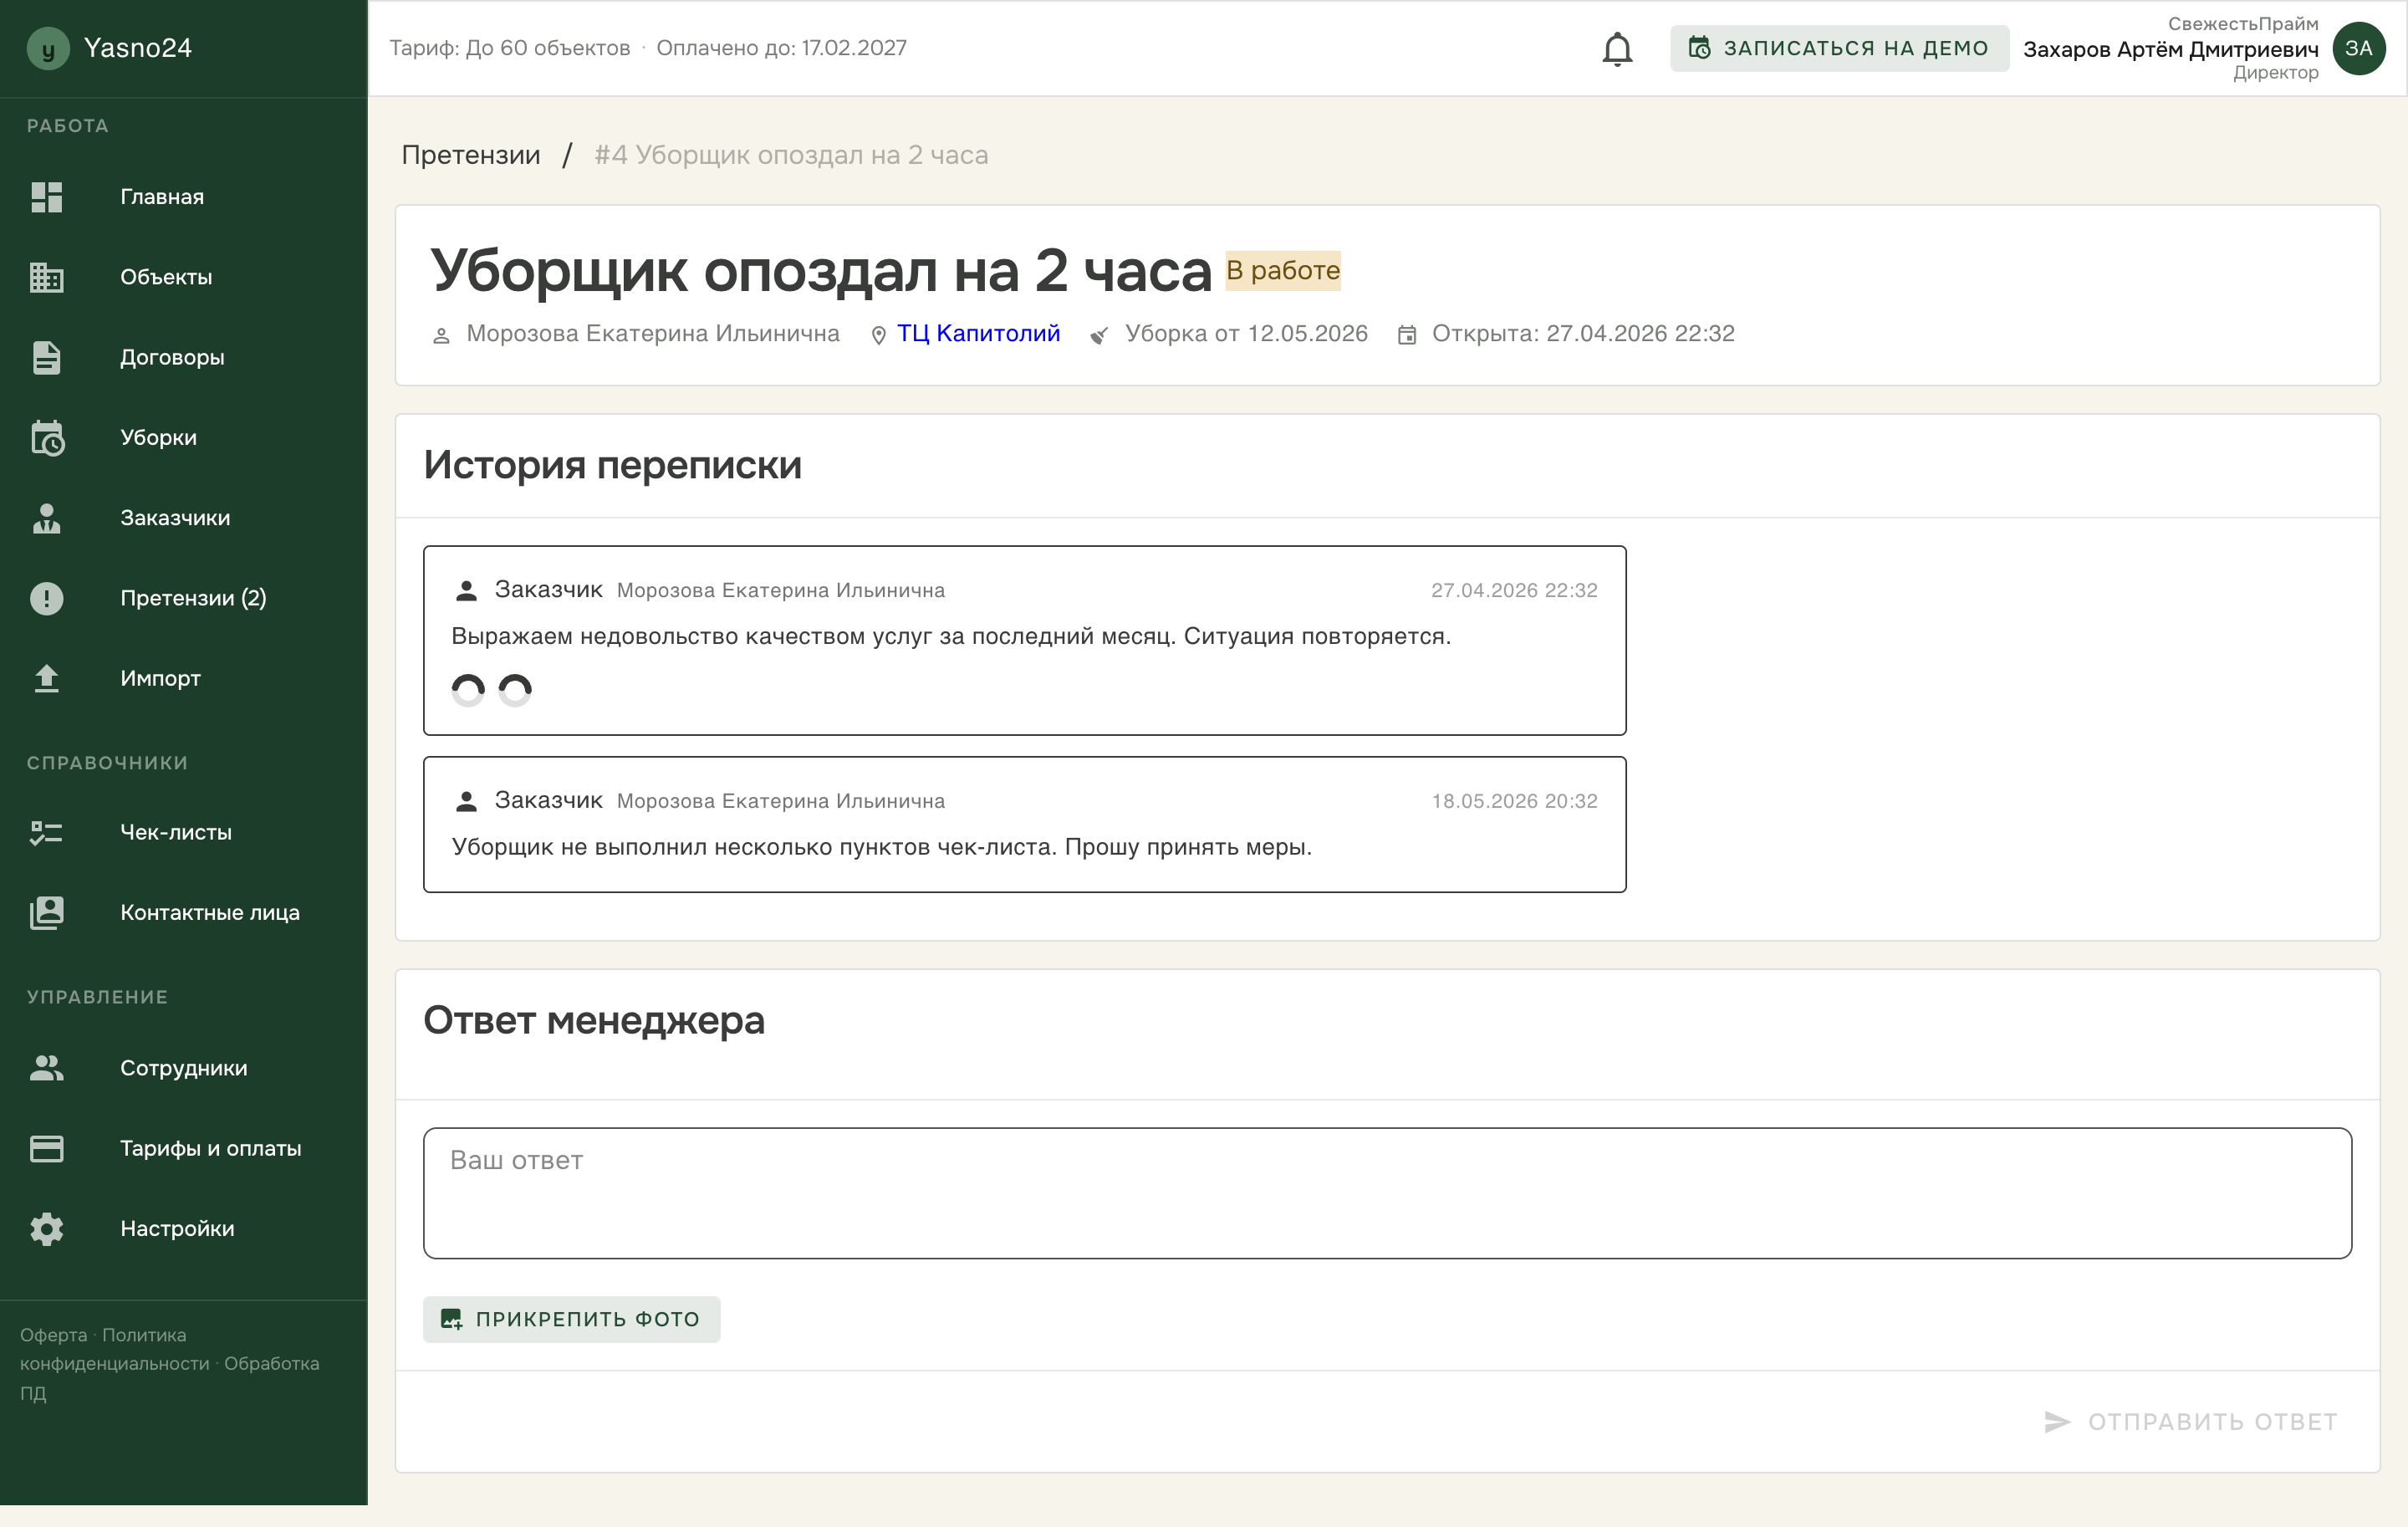Select Уборки in sidebar
This screenshot has width=2408, height=1527.
click(184, 437)
